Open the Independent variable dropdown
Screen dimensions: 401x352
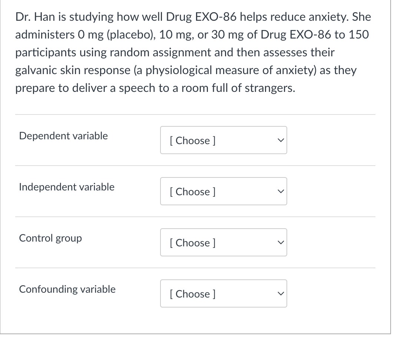click(223, 191)
